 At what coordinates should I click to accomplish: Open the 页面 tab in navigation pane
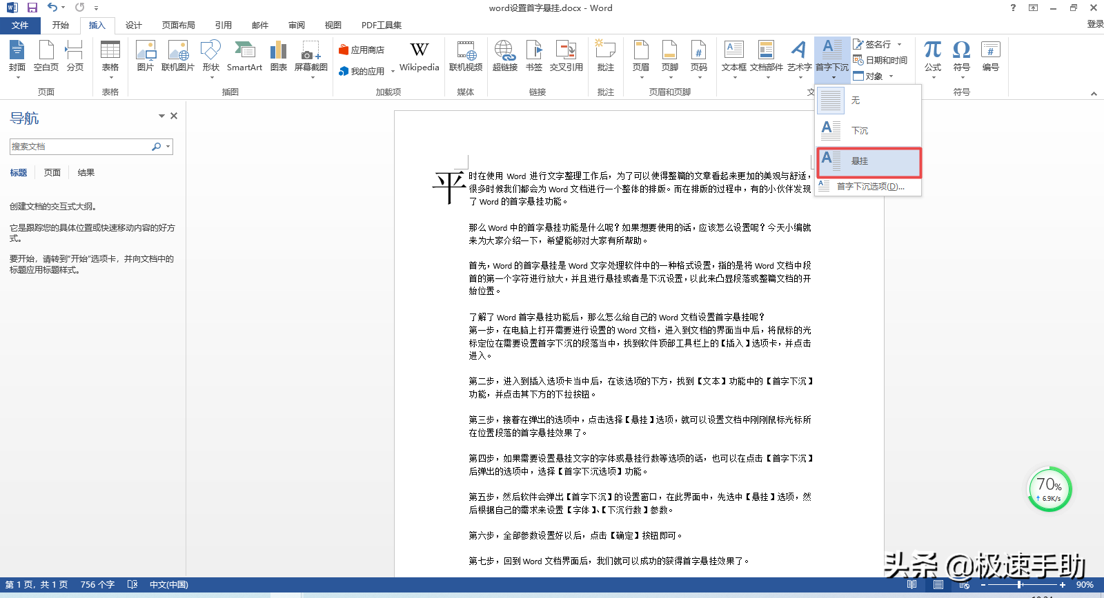tap(52, 173)
